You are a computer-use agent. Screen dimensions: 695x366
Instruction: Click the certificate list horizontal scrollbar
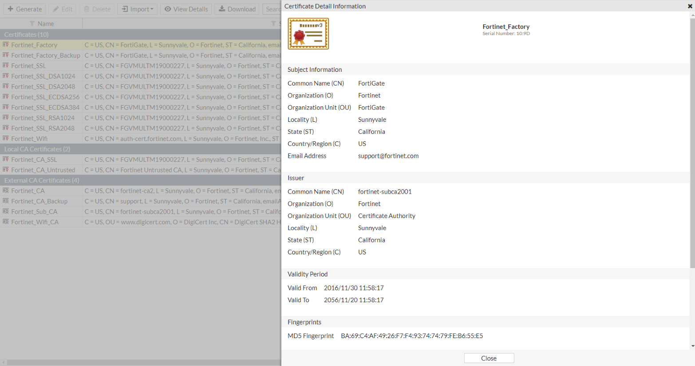coord(144,362)
